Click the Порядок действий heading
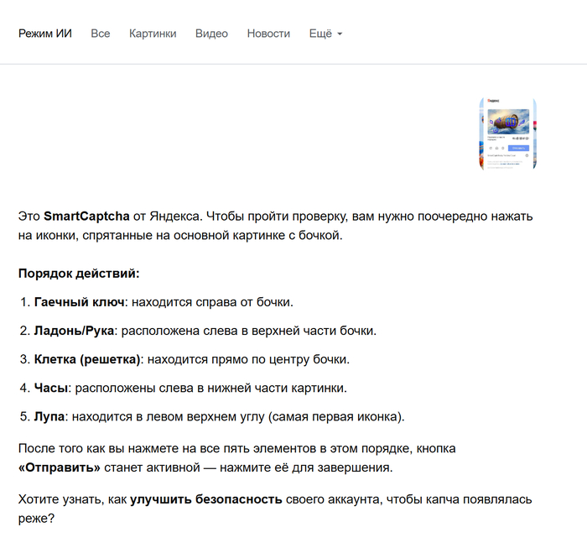The height and width of the screenshot is (548, 587). 79,274
